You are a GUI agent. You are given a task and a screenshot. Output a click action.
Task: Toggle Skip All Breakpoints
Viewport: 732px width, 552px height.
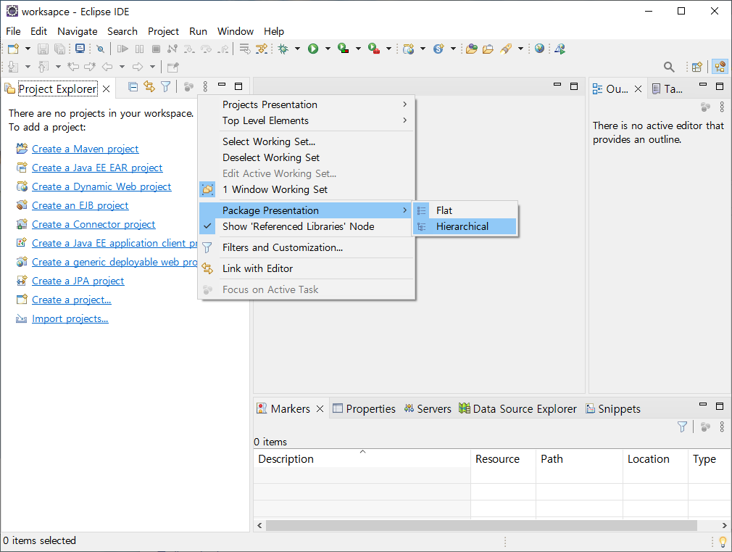pos(100,49)
